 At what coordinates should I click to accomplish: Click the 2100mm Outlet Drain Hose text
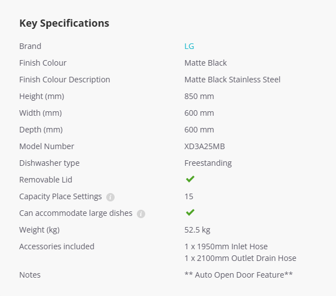[x=240, y=258]
